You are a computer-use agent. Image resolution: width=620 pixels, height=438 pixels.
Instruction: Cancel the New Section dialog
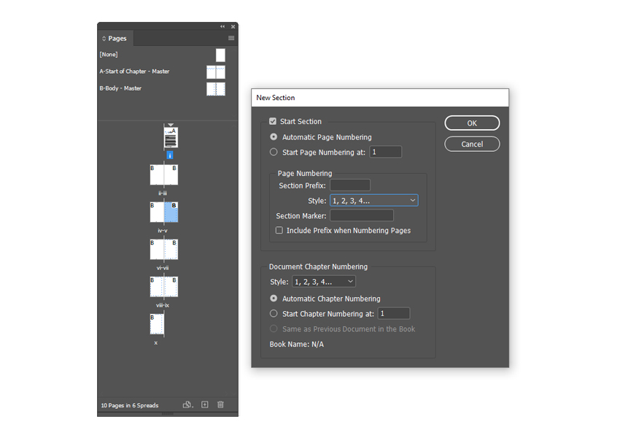(472, 144)
